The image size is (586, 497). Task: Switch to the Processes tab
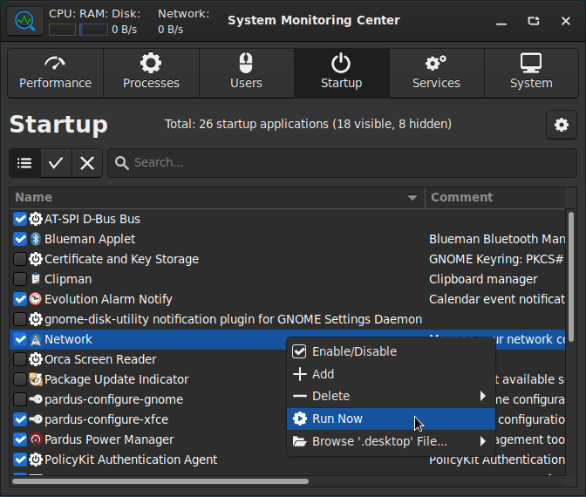tap(151, 73)
